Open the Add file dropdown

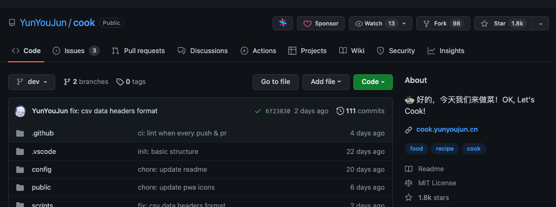(326, 82)
